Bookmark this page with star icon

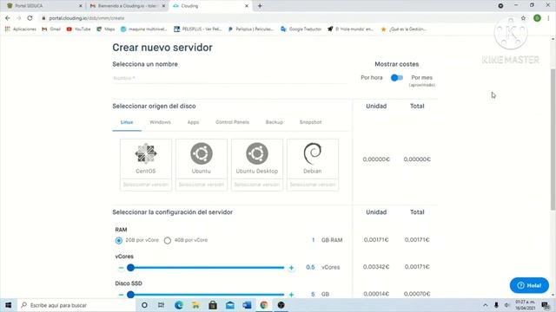click(x=523, y=18)
